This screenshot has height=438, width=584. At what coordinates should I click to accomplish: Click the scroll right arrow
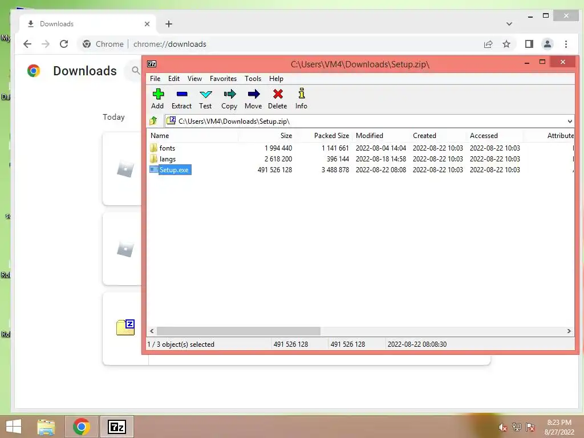(569, 331)
